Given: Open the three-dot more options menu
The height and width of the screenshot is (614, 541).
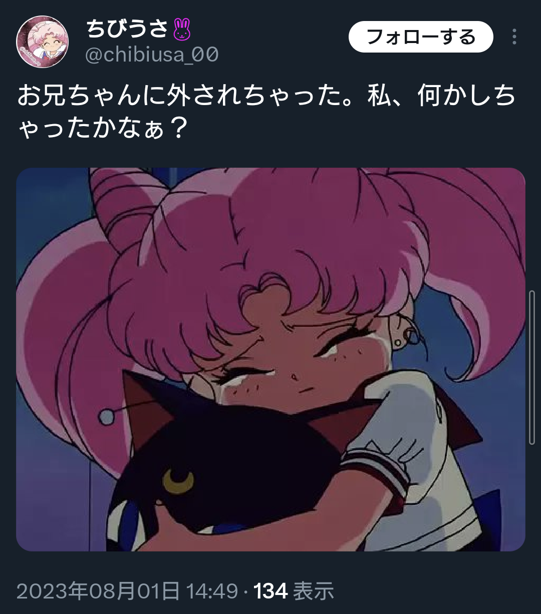Looking at the screenshot, I should point(514,37).
